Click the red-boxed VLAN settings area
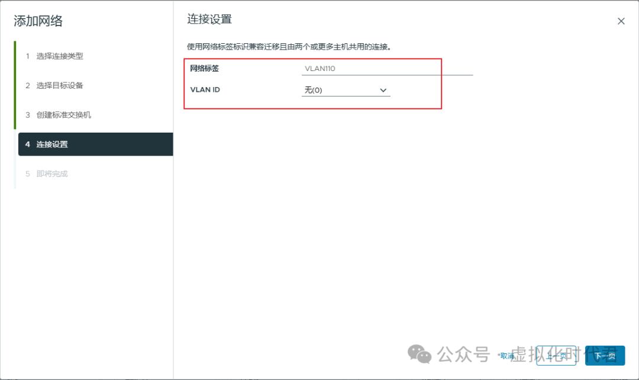639x380 pixels. pyautogui.click(x=313, y=83)
